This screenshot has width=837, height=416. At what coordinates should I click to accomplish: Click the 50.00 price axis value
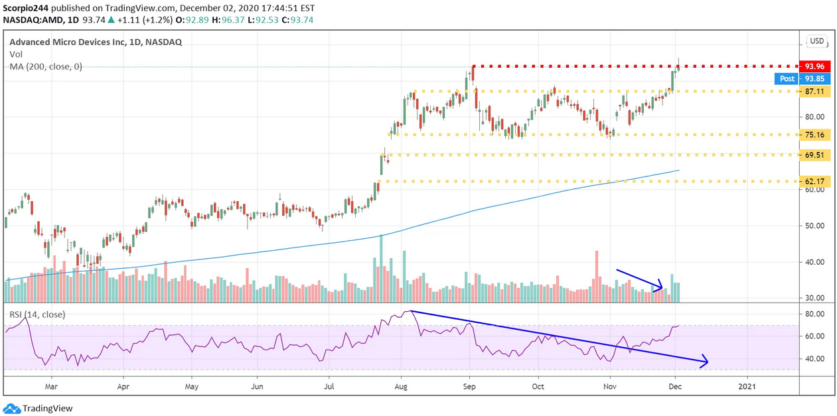814,226
